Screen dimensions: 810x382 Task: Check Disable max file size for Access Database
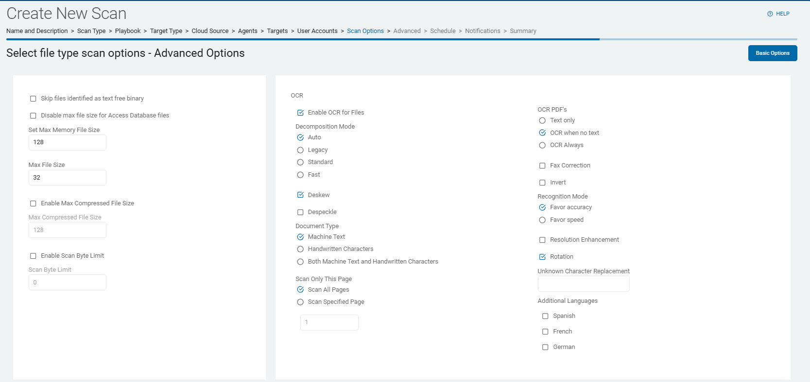coord(33,116)
